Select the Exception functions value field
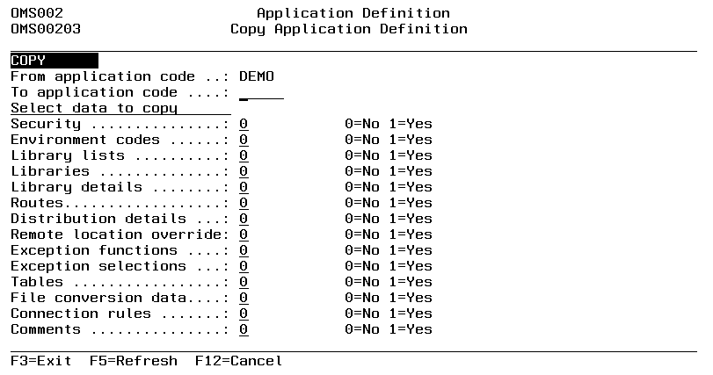713x375 pixels. pos(244,250)
